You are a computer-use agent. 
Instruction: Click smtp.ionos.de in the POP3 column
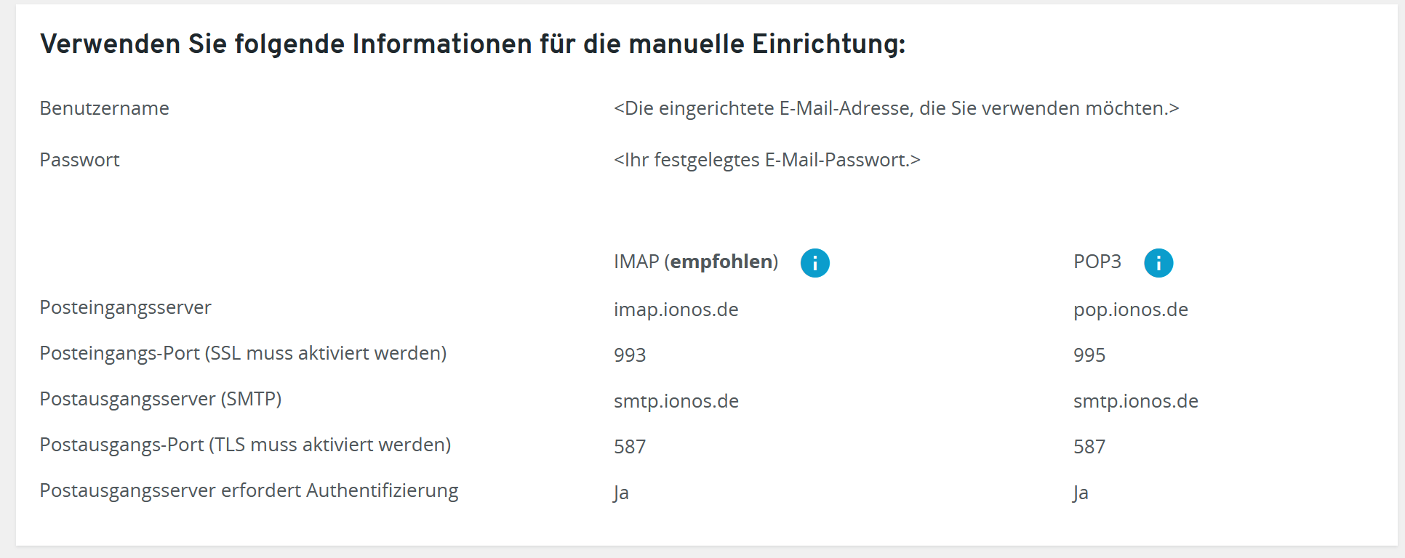click(x=1136, y=401)
